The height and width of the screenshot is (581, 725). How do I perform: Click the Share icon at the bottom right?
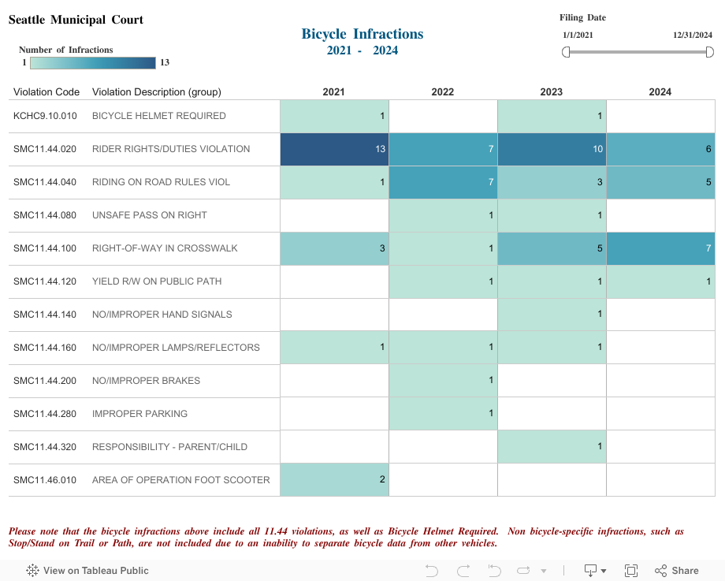[662, 569]
